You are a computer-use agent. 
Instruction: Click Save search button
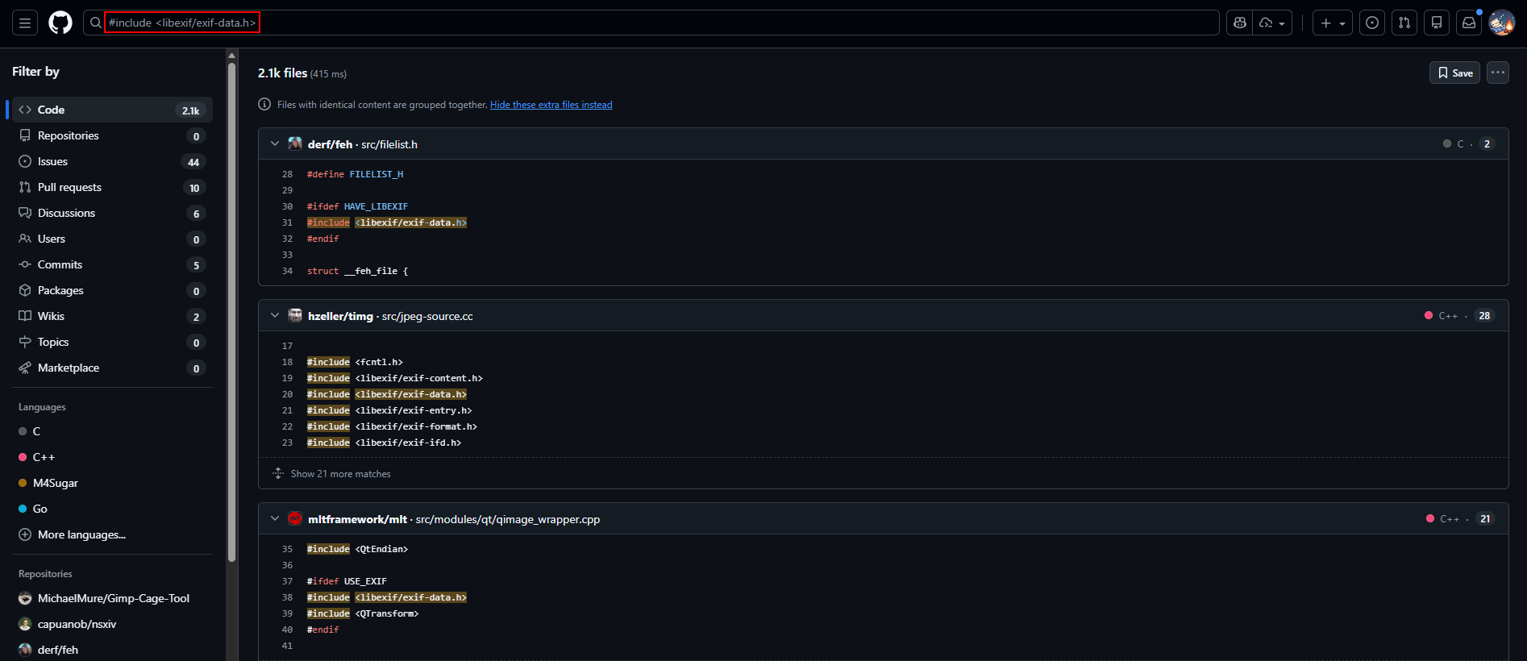pyautogui.click(x=1454, y=73)
